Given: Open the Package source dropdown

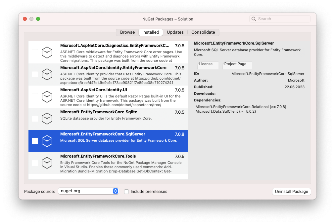Looking at the screenshot, I should click(x=88, y=191).
